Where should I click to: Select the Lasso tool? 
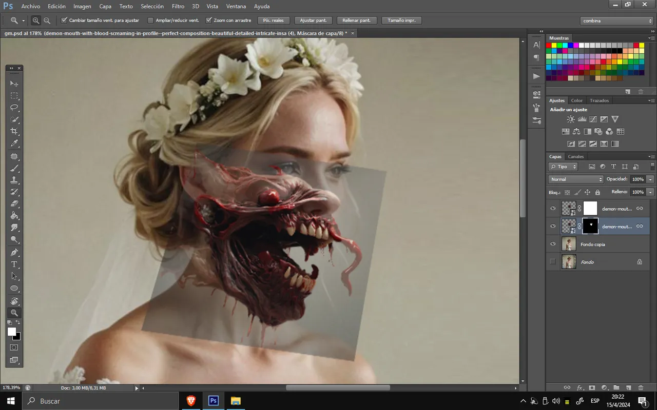point(14,108)
